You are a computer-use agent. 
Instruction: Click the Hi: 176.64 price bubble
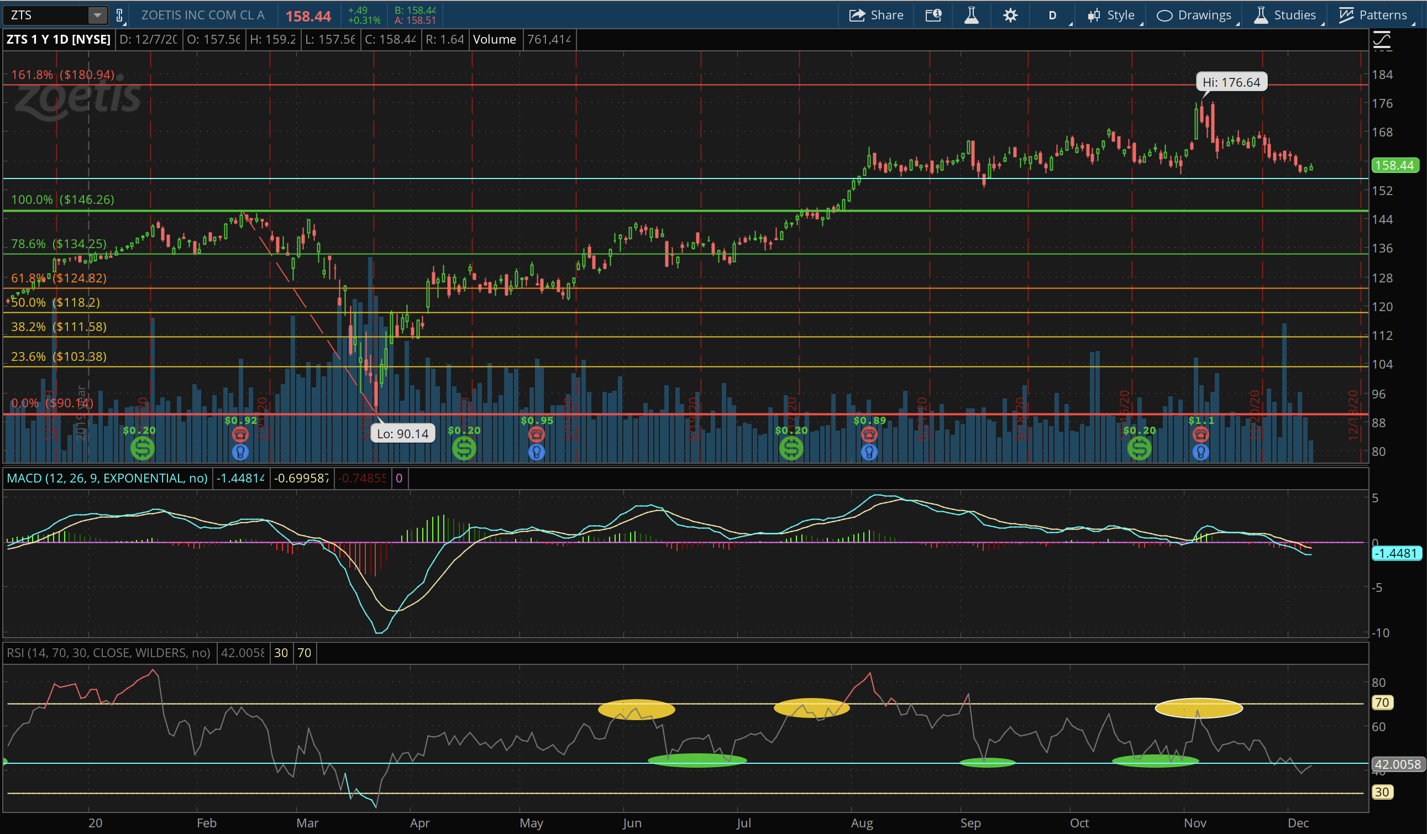(1232, 82)
